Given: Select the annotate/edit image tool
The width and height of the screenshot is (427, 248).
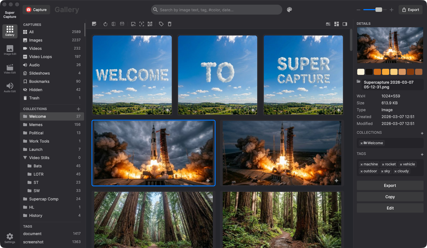Looking at the screenshot, I should click(x=95, y=24).
